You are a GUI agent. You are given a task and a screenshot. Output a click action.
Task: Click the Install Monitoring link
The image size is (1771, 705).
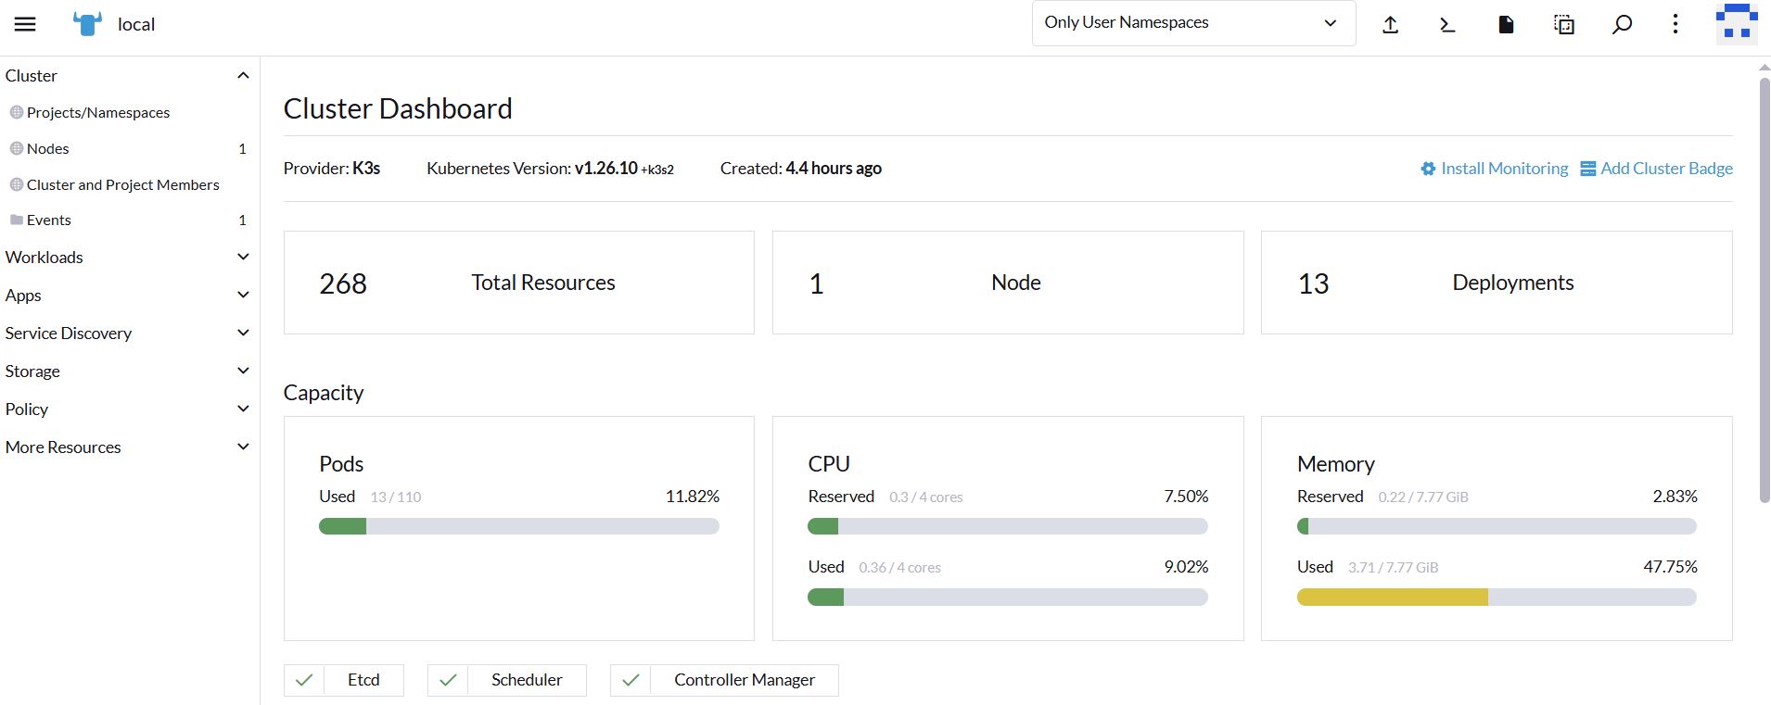(x=1494, y=169)
